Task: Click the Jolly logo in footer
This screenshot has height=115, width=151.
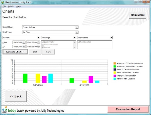Action: 5,109
